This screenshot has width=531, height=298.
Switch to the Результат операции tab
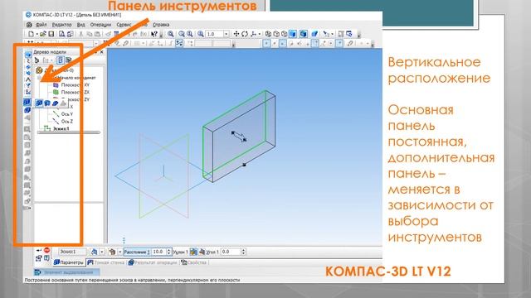(153, 262)
